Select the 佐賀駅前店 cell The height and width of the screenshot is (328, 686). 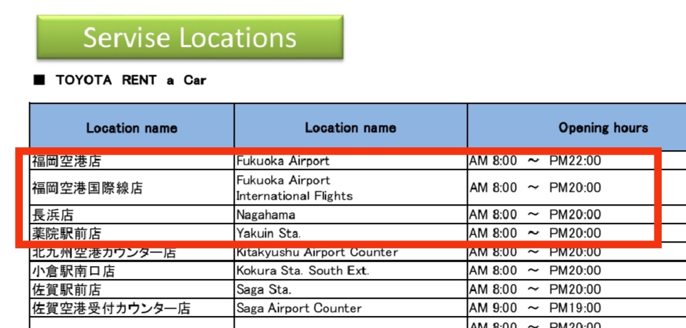click(x=66, y=290)
